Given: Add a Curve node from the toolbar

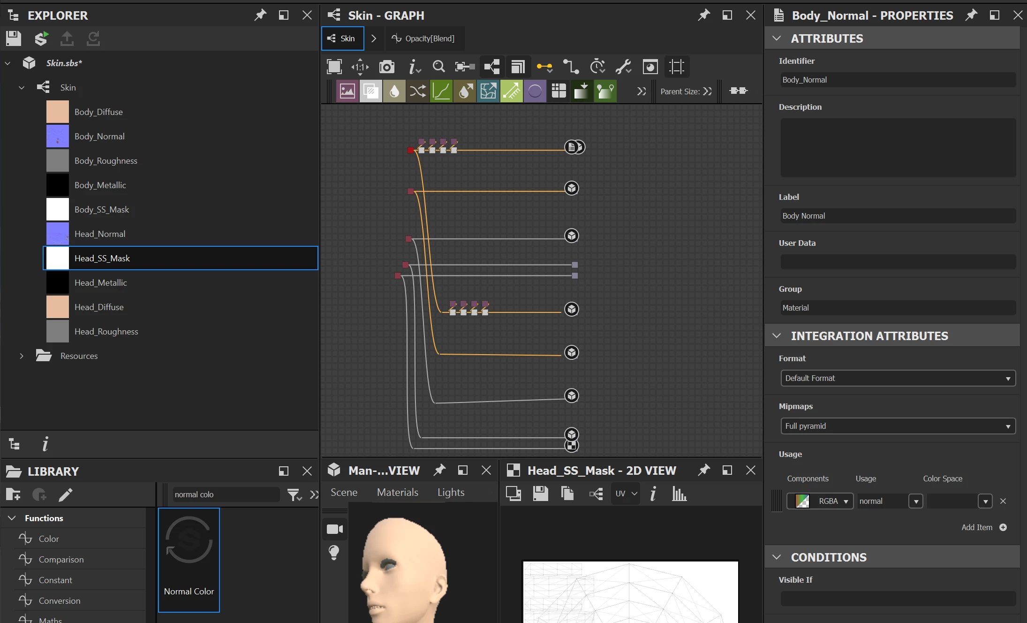Looking at the screenshot, I should [441, 91].
